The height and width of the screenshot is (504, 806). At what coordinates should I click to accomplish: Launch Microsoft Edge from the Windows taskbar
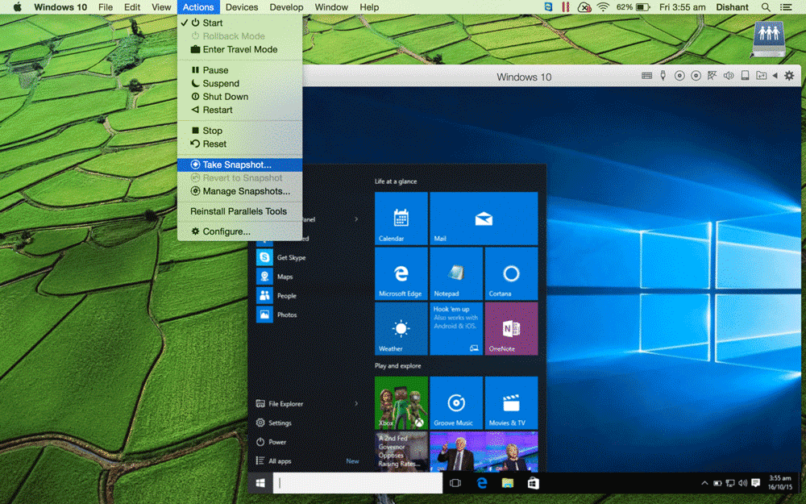(x=482, y=483)
